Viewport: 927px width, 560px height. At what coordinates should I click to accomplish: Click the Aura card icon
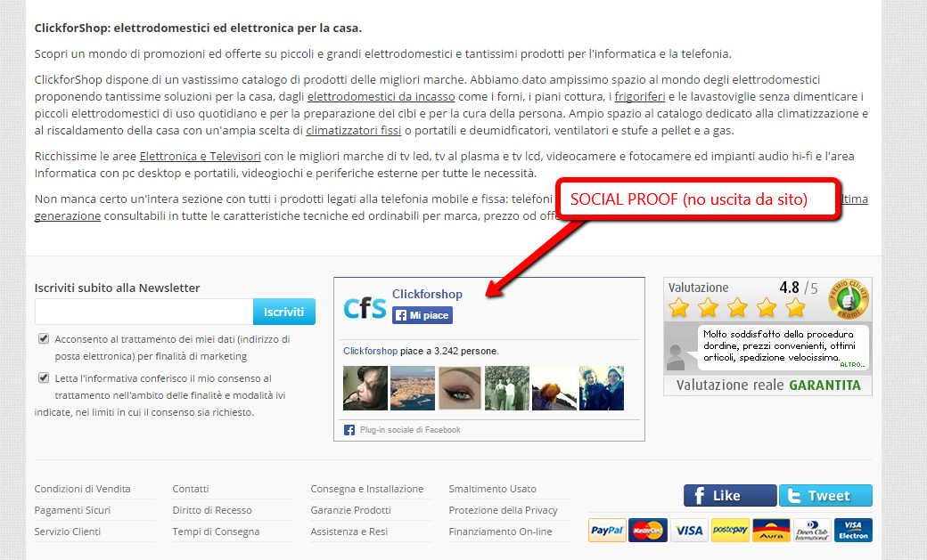tap(771, 530)
